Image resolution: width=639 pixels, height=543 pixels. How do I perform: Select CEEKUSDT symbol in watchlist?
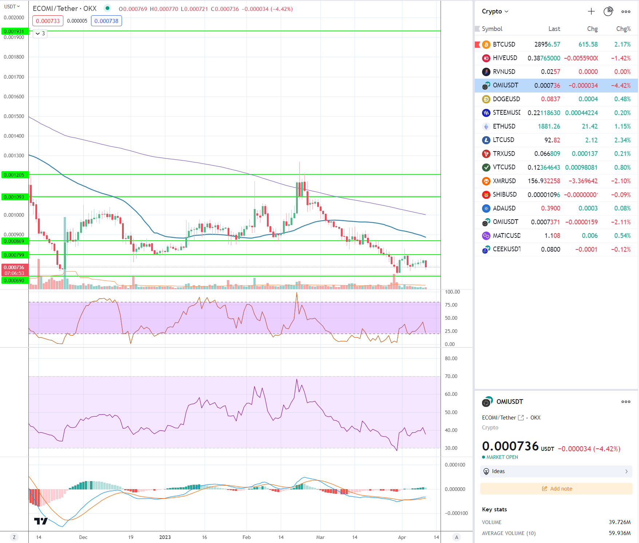(506, 249)
